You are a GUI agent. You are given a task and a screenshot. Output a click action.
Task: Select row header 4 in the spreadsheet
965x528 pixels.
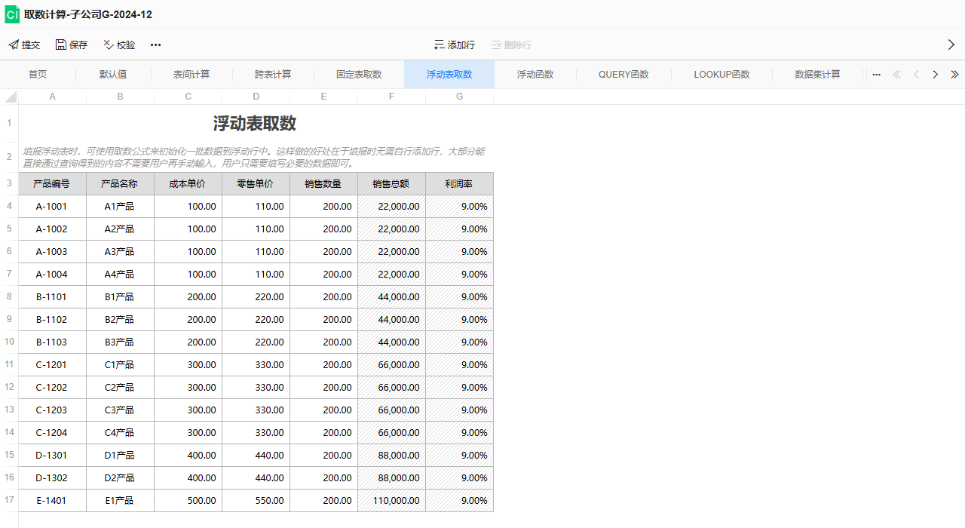tap(8, 206)
